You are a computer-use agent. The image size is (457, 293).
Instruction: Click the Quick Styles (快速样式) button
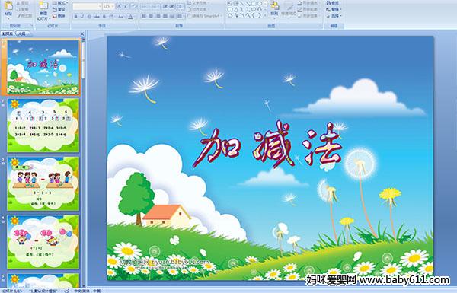(x=289, y=8)
